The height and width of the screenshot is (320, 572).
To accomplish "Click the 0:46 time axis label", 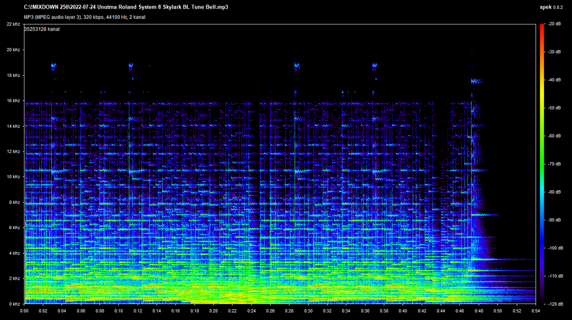I will tap(460, 311).
